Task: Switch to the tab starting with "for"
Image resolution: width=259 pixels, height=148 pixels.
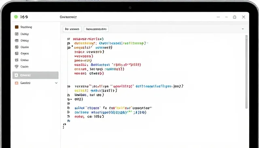Action: pos(72,29)
